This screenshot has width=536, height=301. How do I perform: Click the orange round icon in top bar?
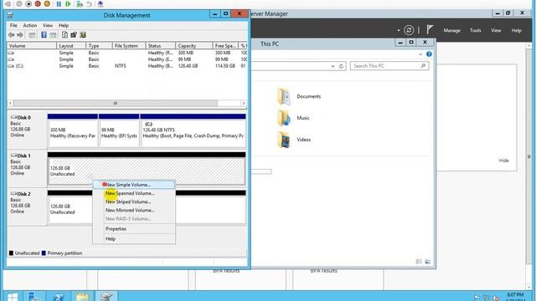pyautogui.click(x=47, y=4)
